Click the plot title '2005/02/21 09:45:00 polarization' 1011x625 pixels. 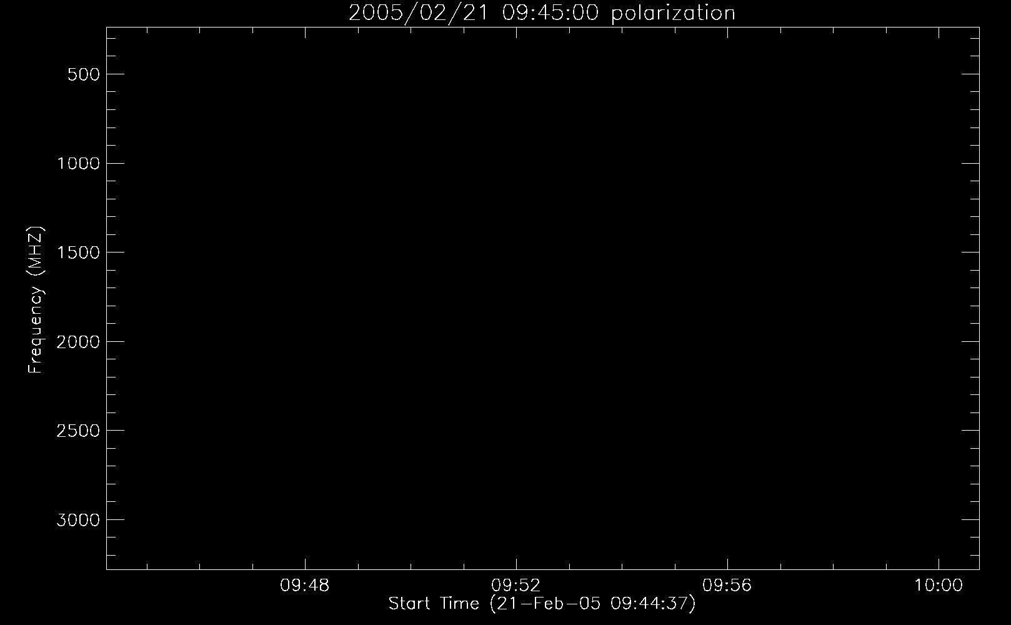(x=542, y=13)
